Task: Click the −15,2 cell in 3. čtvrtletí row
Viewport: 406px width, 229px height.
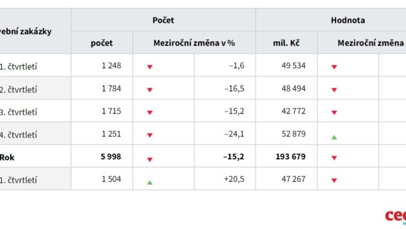Action: pos(234,111)
